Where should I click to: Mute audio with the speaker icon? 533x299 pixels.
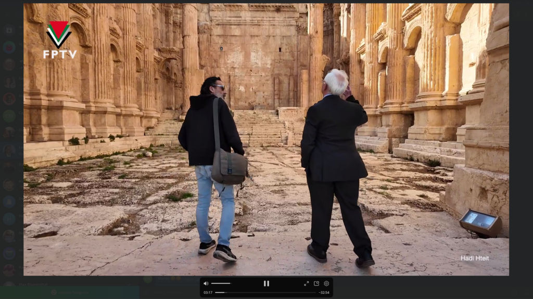(x=206, y=283)
